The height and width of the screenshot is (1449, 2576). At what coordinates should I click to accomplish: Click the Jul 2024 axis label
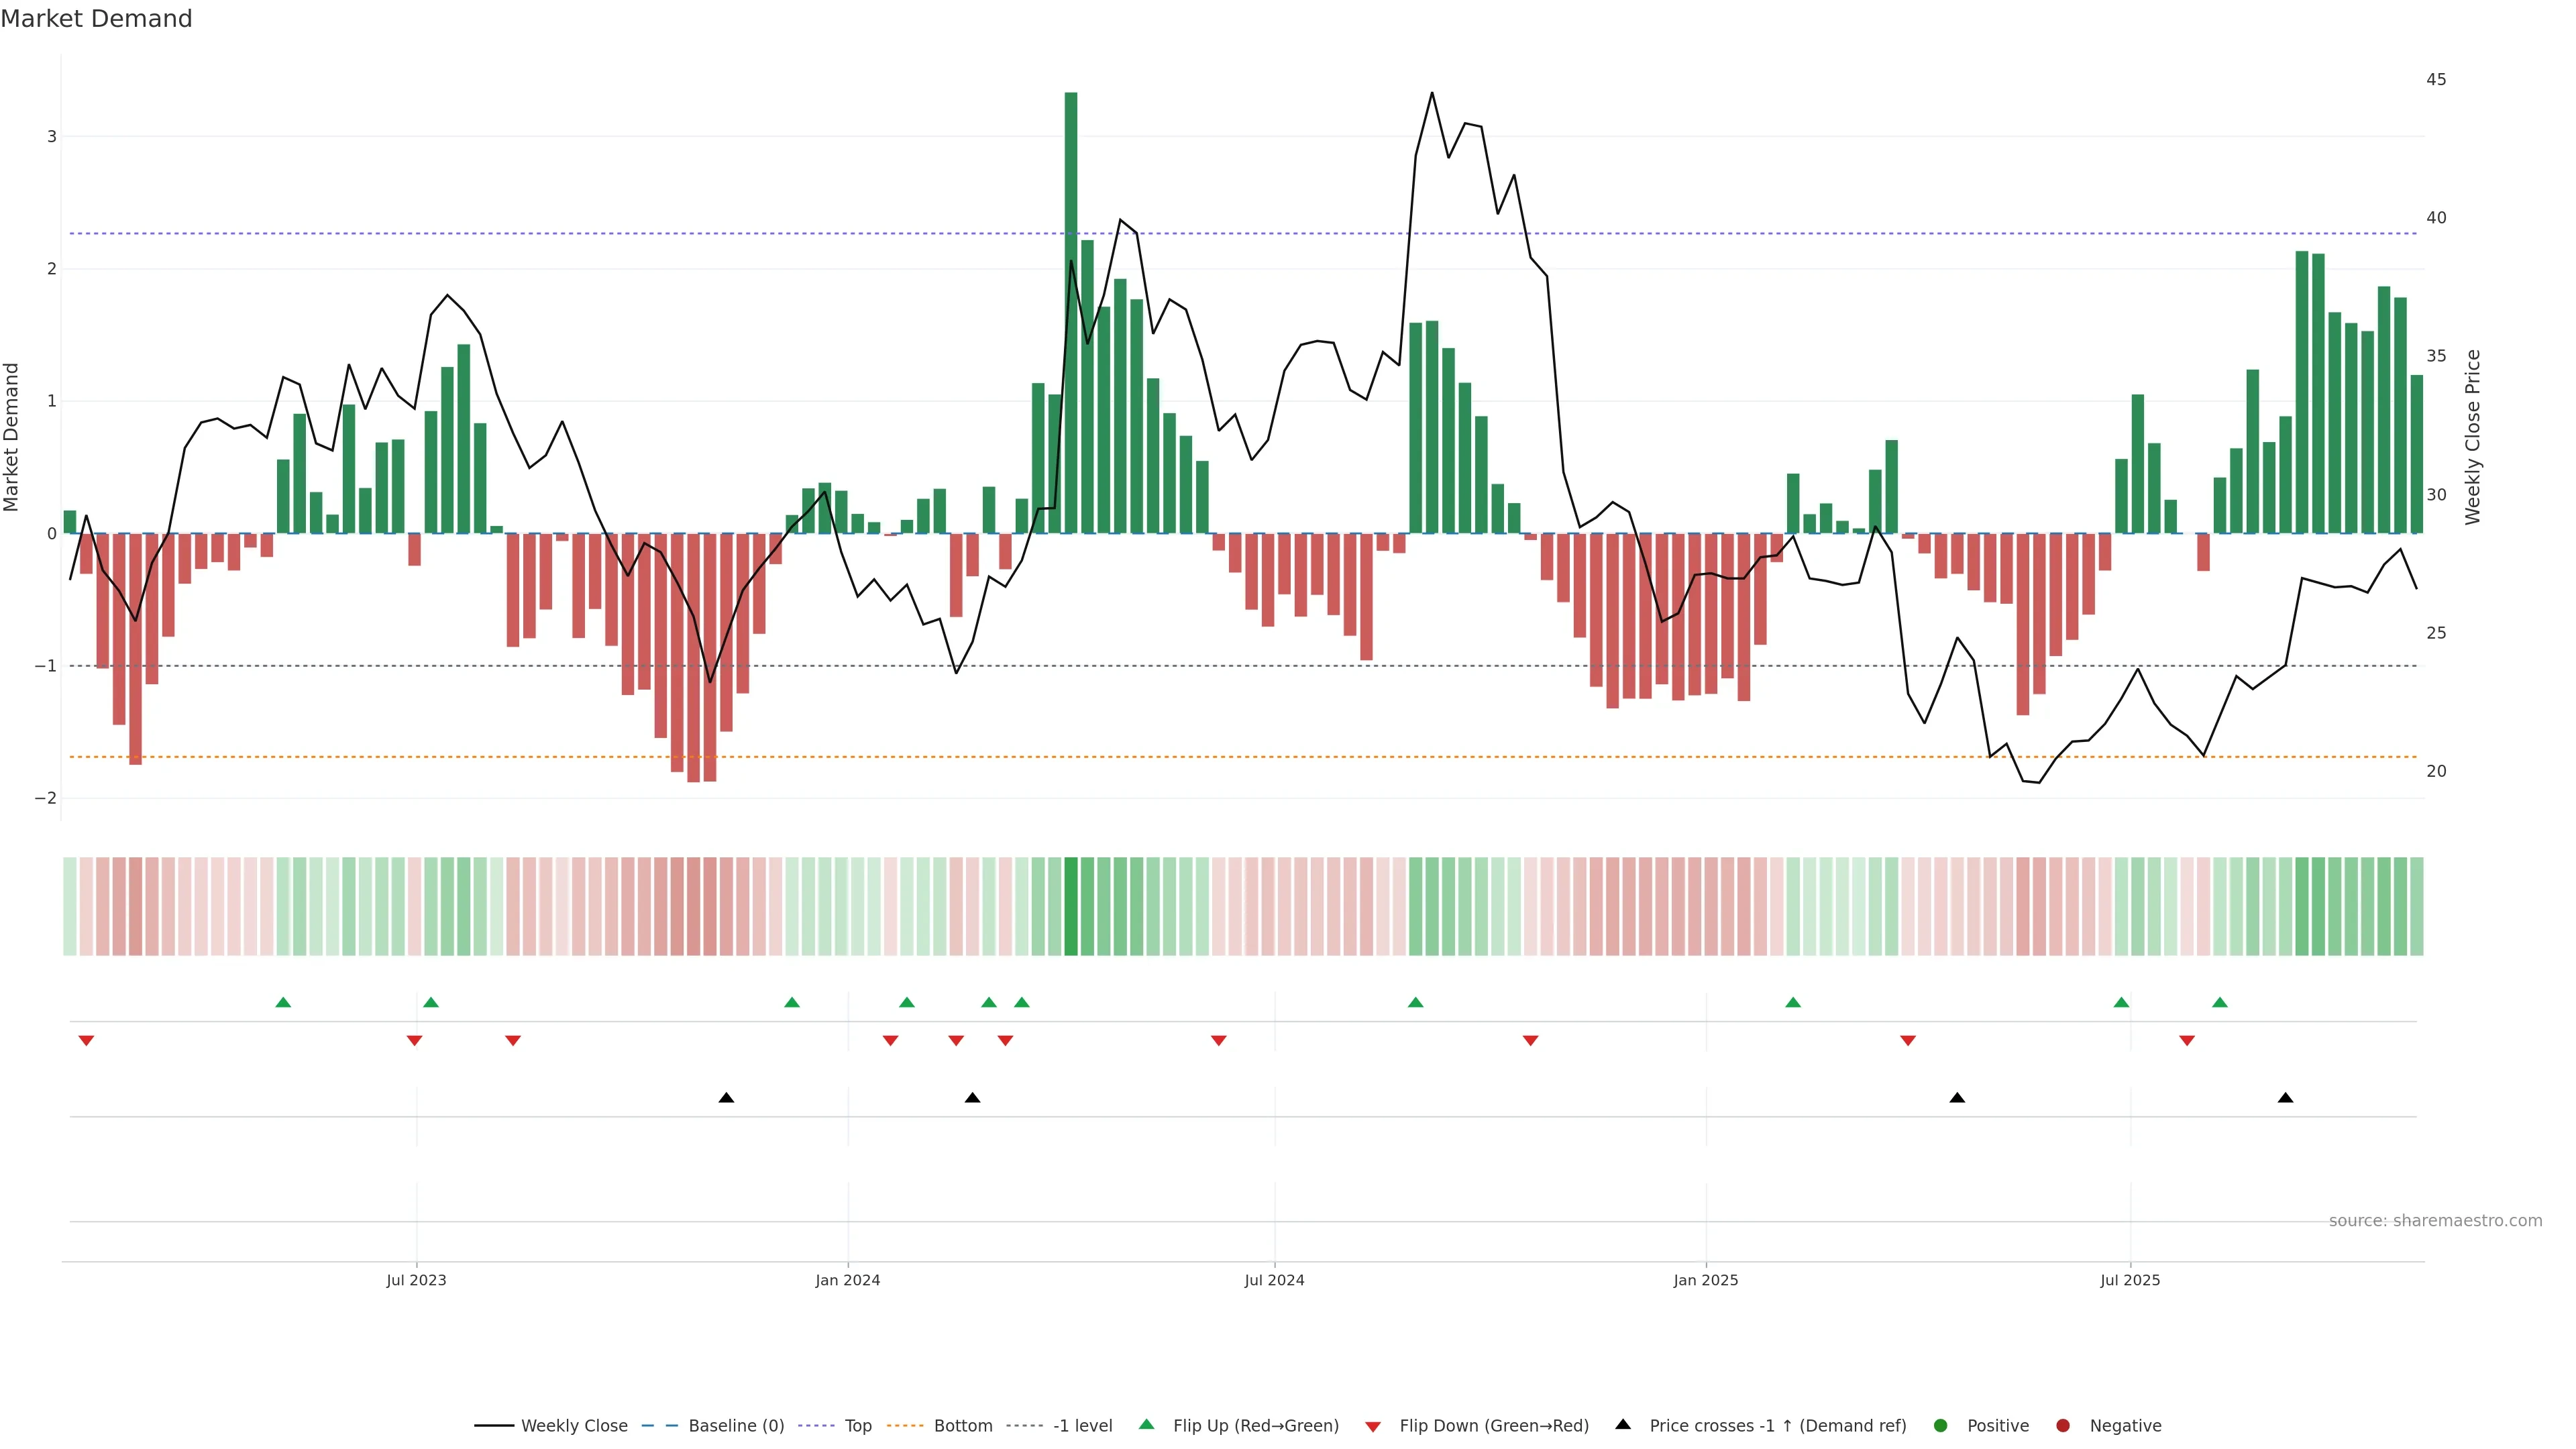click(1274, 1280)
